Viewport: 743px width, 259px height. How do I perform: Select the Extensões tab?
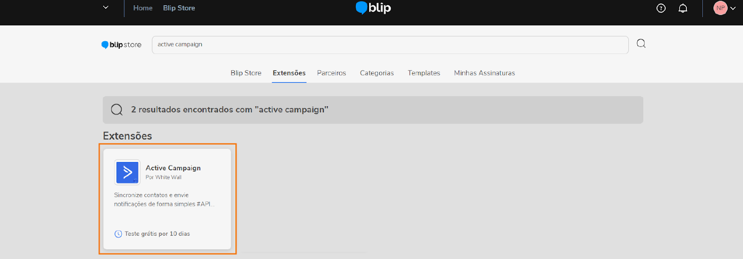point(289,73)
